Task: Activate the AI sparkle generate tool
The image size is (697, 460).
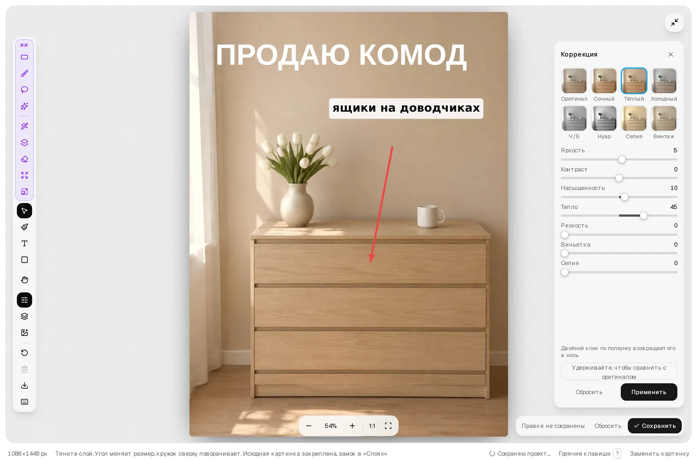Action: coord(24,106)
